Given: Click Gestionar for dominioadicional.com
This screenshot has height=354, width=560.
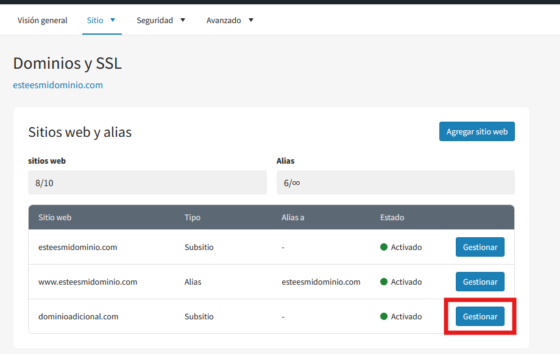Looking at the screenshot, I should [480, 316].
